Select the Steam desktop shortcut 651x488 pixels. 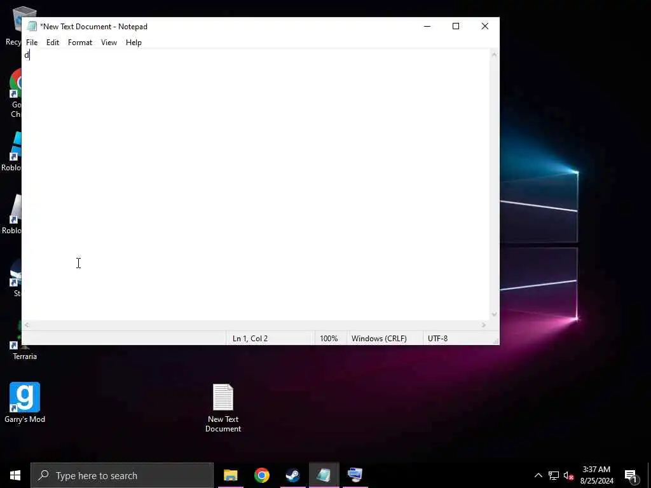(x=16, y=278)
